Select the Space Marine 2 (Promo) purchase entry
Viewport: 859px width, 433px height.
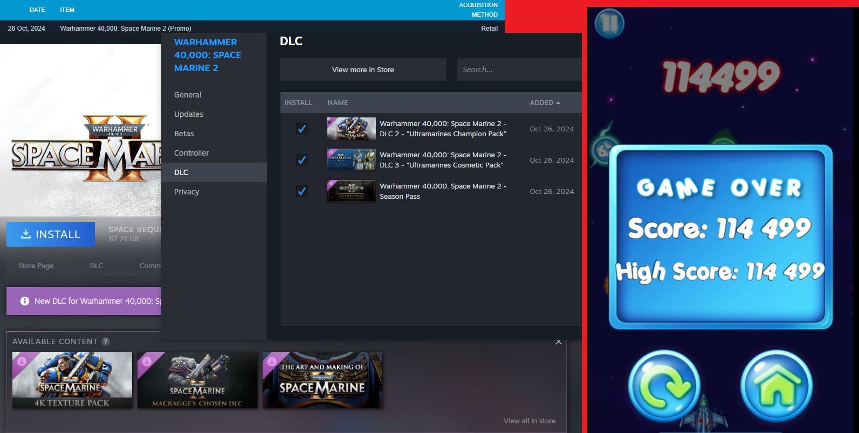coord(126,29)
